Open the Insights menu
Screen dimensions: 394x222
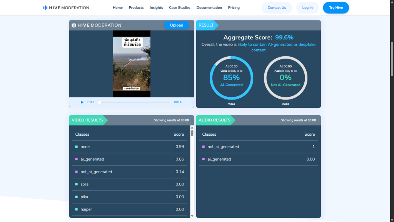coord(156,8)
